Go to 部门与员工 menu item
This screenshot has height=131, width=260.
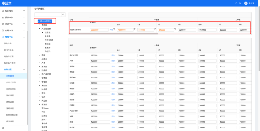(x=9, y=50)
